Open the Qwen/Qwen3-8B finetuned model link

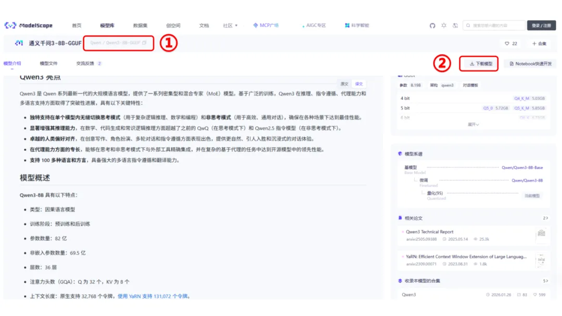pyautogui.click(x=527, y=180)
